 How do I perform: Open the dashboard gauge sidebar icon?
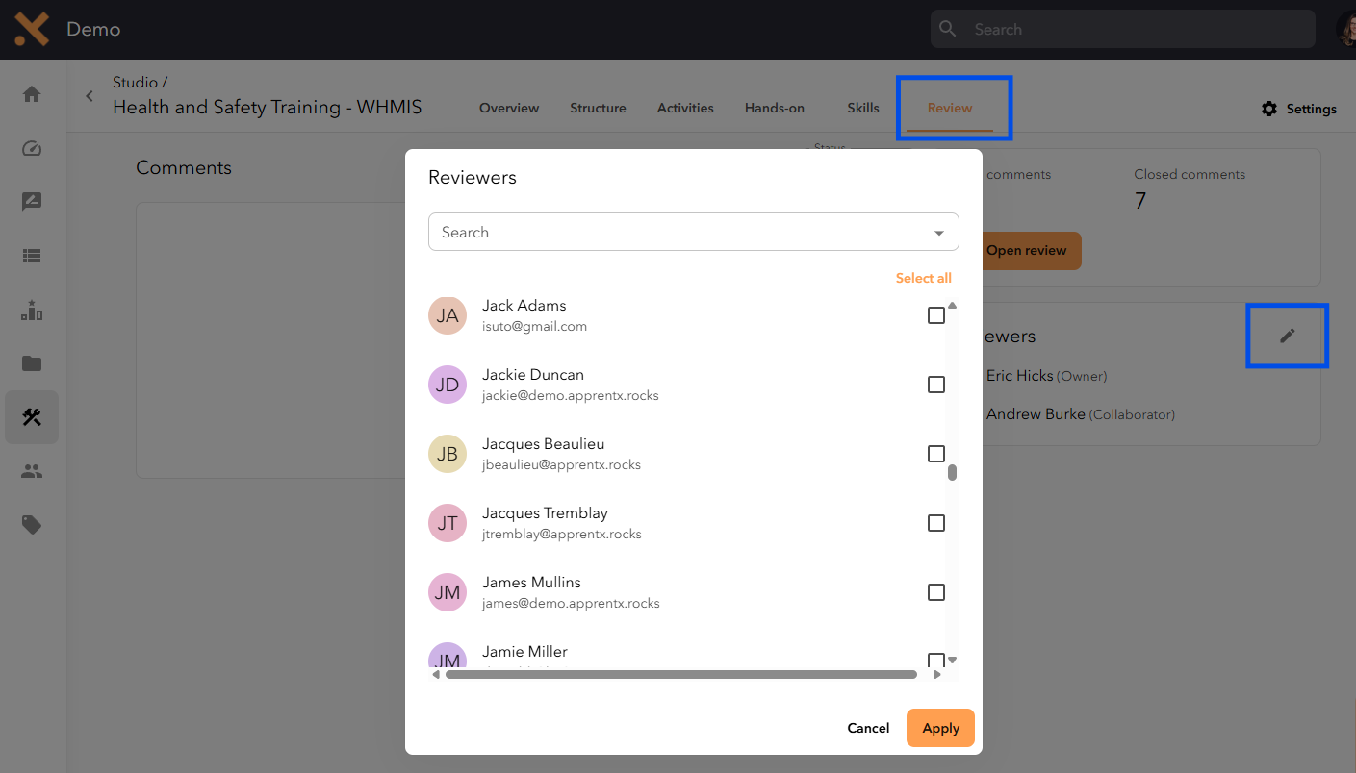click(32, 148)
